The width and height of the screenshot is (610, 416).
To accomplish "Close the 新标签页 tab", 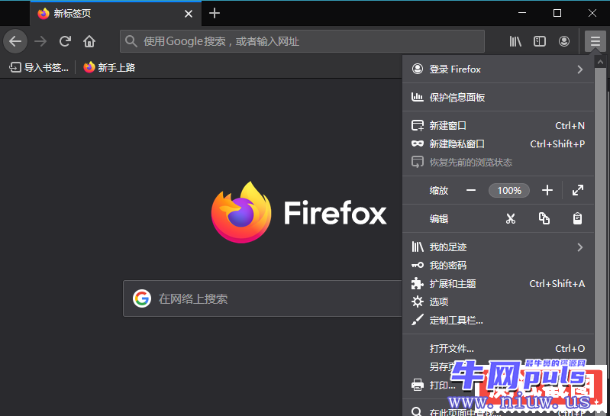I will click(x=189, y=14).
